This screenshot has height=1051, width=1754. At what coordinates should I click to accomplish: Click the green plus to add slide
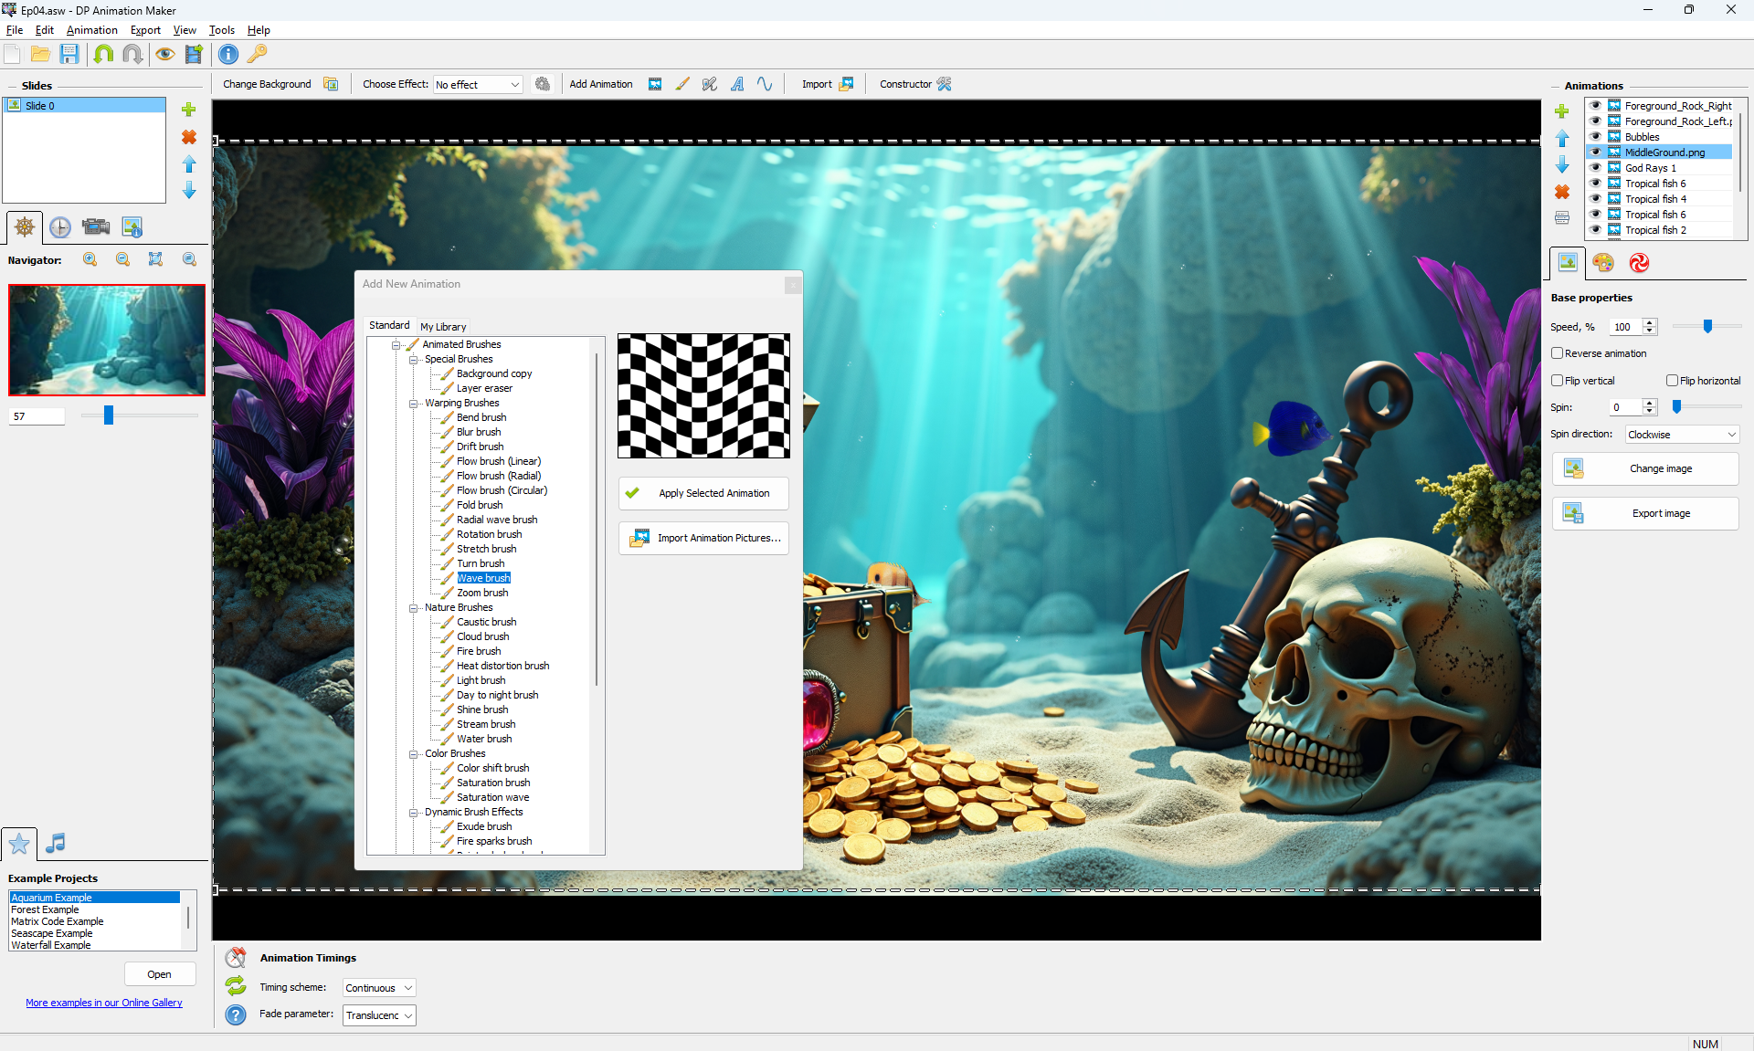click(189, 110)
